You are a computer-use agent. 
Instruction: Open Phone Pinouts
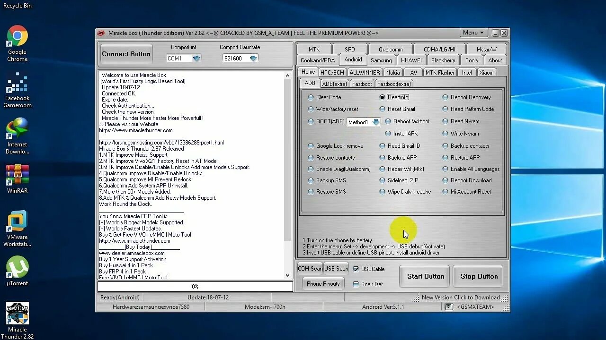coord(323,284)
